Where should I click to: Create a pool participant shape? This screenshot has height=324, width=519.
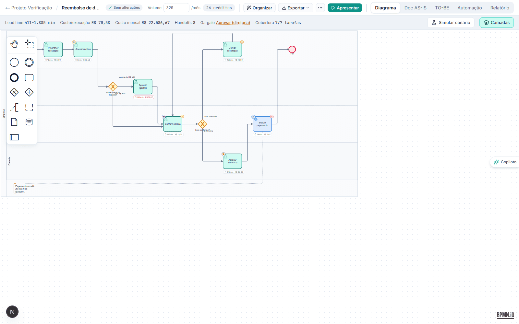[14, 137]
